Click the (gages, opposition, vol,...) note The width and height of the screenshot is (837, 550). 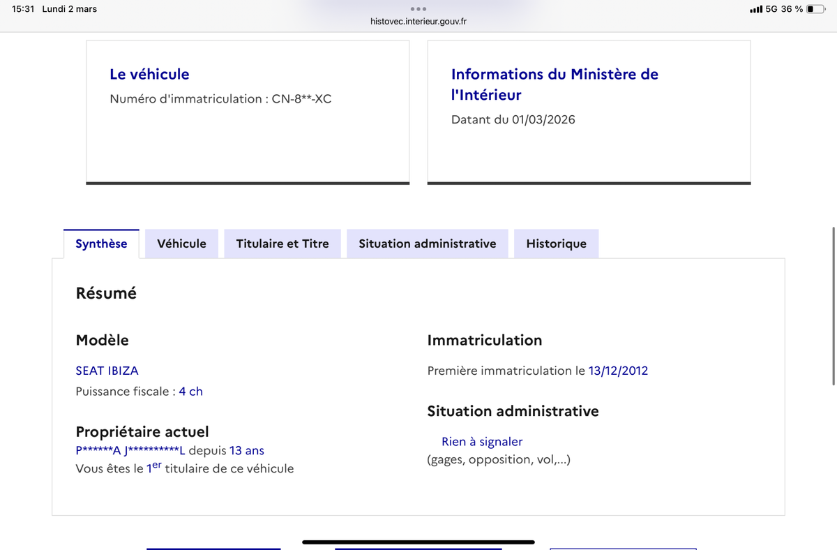pos(499,460)
